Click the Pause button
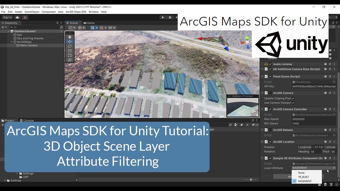Viewport: 340px width, 191px height. [170, 17]
